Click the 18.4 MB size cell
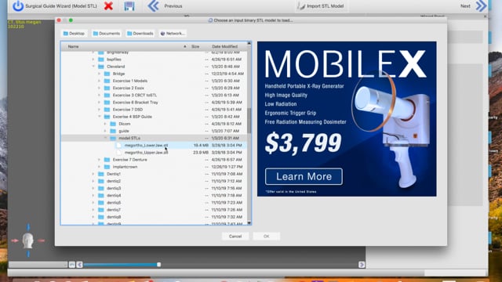Screen dimensions: 502x282 click(x=201, y=145)
